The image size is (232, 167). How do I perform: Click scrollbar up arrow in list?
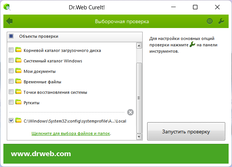click(x=139, y=46)
